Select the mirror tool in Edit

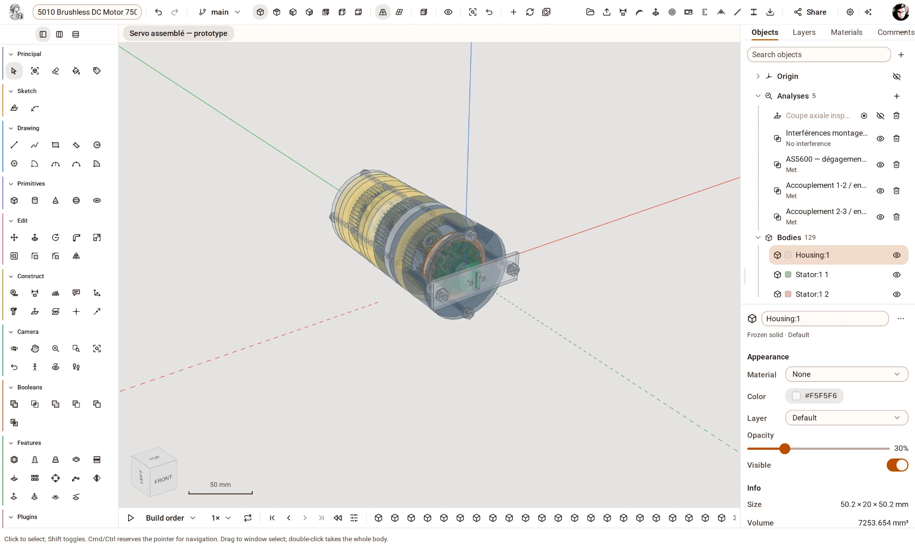point(76,256)
